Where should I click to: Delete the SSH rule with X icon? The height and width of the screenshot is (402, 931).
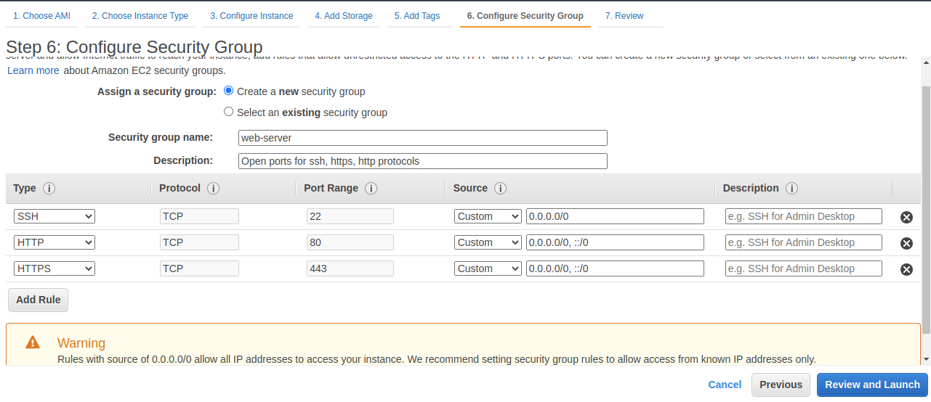coord(906,217)
